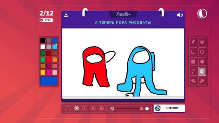This screenshot has width=219, height=123.
Task: Select the Line tool
Action: pyautogui.click(x=193, y=71)
